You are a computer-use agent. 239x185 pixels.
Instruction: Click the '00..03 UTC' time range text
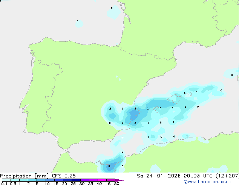click(x=198, y=176)
